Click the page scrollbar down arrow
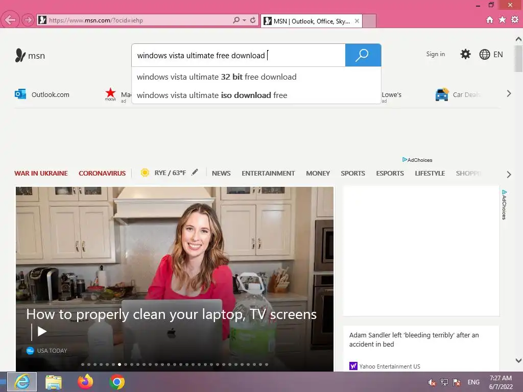This screenshot has height=392, width=523. pyautogui.click(x=518, y=360)
